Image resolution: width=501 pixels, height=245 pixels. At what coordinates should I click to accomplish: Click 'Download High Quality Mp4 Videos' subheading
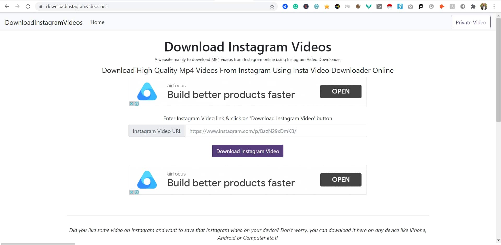(x=248, y=71)
